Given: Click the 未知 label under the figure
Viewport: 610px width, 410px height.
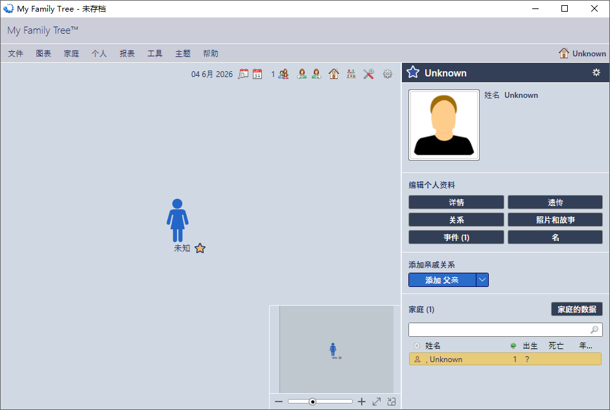Looking at the screenshot, I should click(182, 248).
